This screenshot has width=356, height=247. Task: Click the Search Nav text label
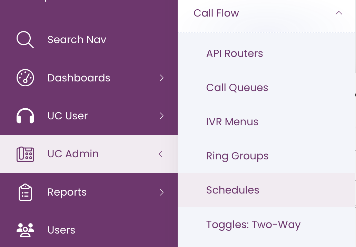(77, 40)
